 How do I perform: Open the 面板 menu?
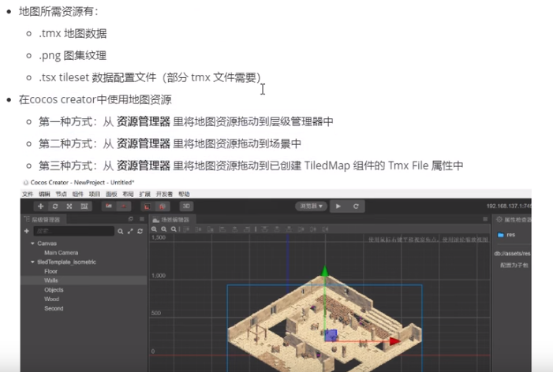click(x=111, y=194)
